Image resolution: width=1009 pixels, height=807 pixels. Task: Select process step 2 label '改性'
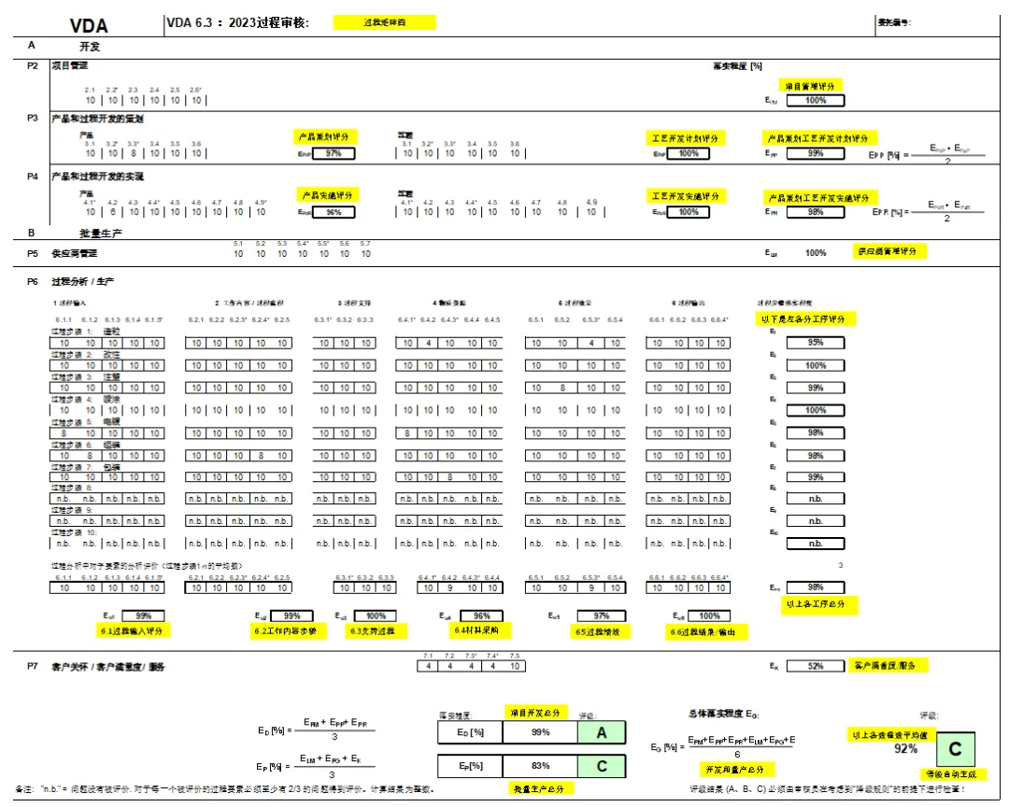tap(112, 355)
